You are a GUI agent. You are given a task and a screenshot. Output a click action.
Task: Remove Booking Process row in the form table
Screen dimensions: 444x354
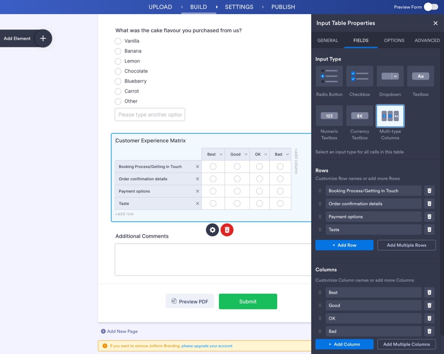(198, 166)
